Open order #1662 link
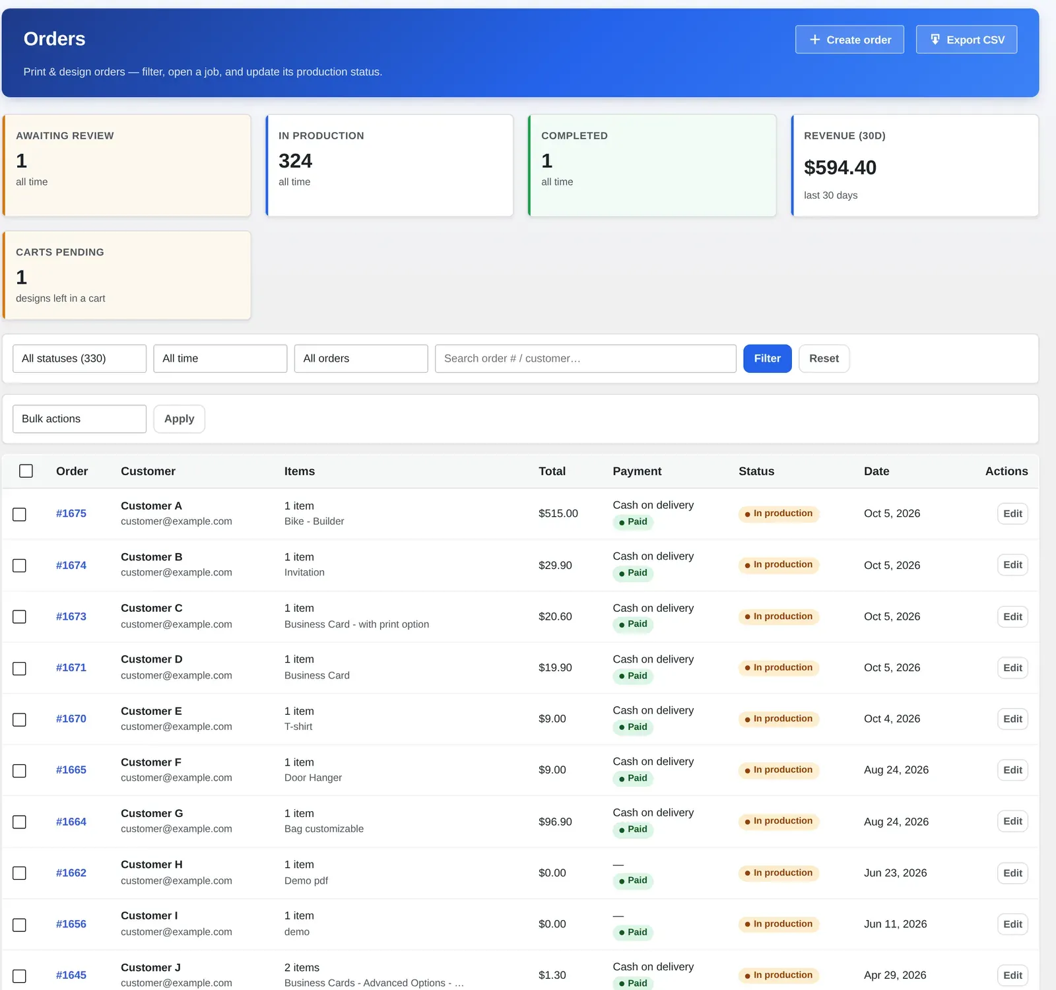Viewport: 1056px width, 990px height. click(71, 873)
